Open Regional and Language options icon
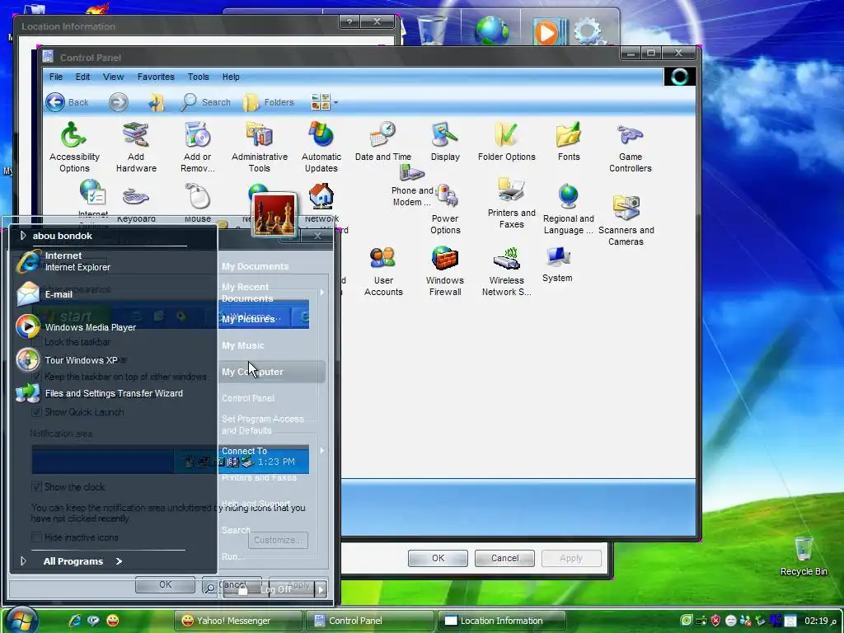The image size is (844, 633). [569, 209]
